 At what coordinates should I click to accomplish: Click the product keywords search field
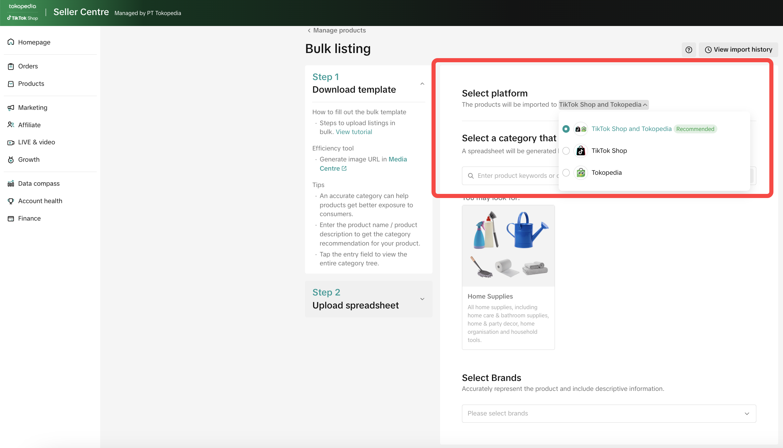click(513, 176)
